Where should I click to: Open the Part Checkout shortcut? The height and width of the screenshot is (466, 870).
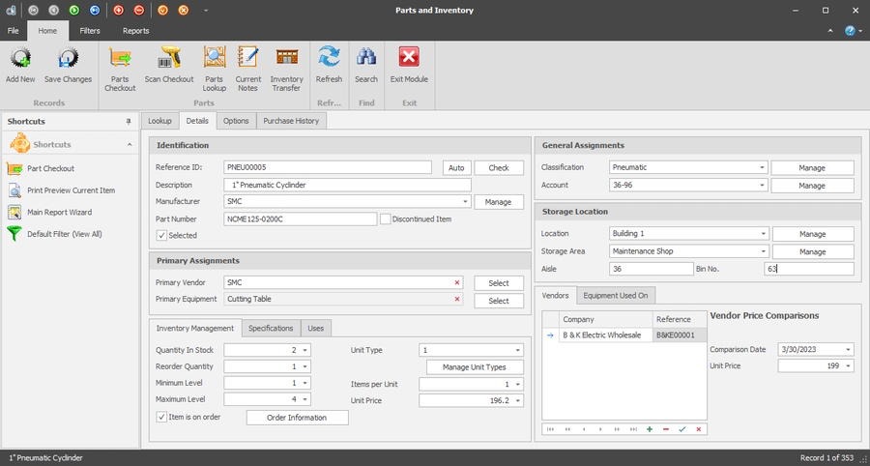pyautogui.click(x=50, y=168)
